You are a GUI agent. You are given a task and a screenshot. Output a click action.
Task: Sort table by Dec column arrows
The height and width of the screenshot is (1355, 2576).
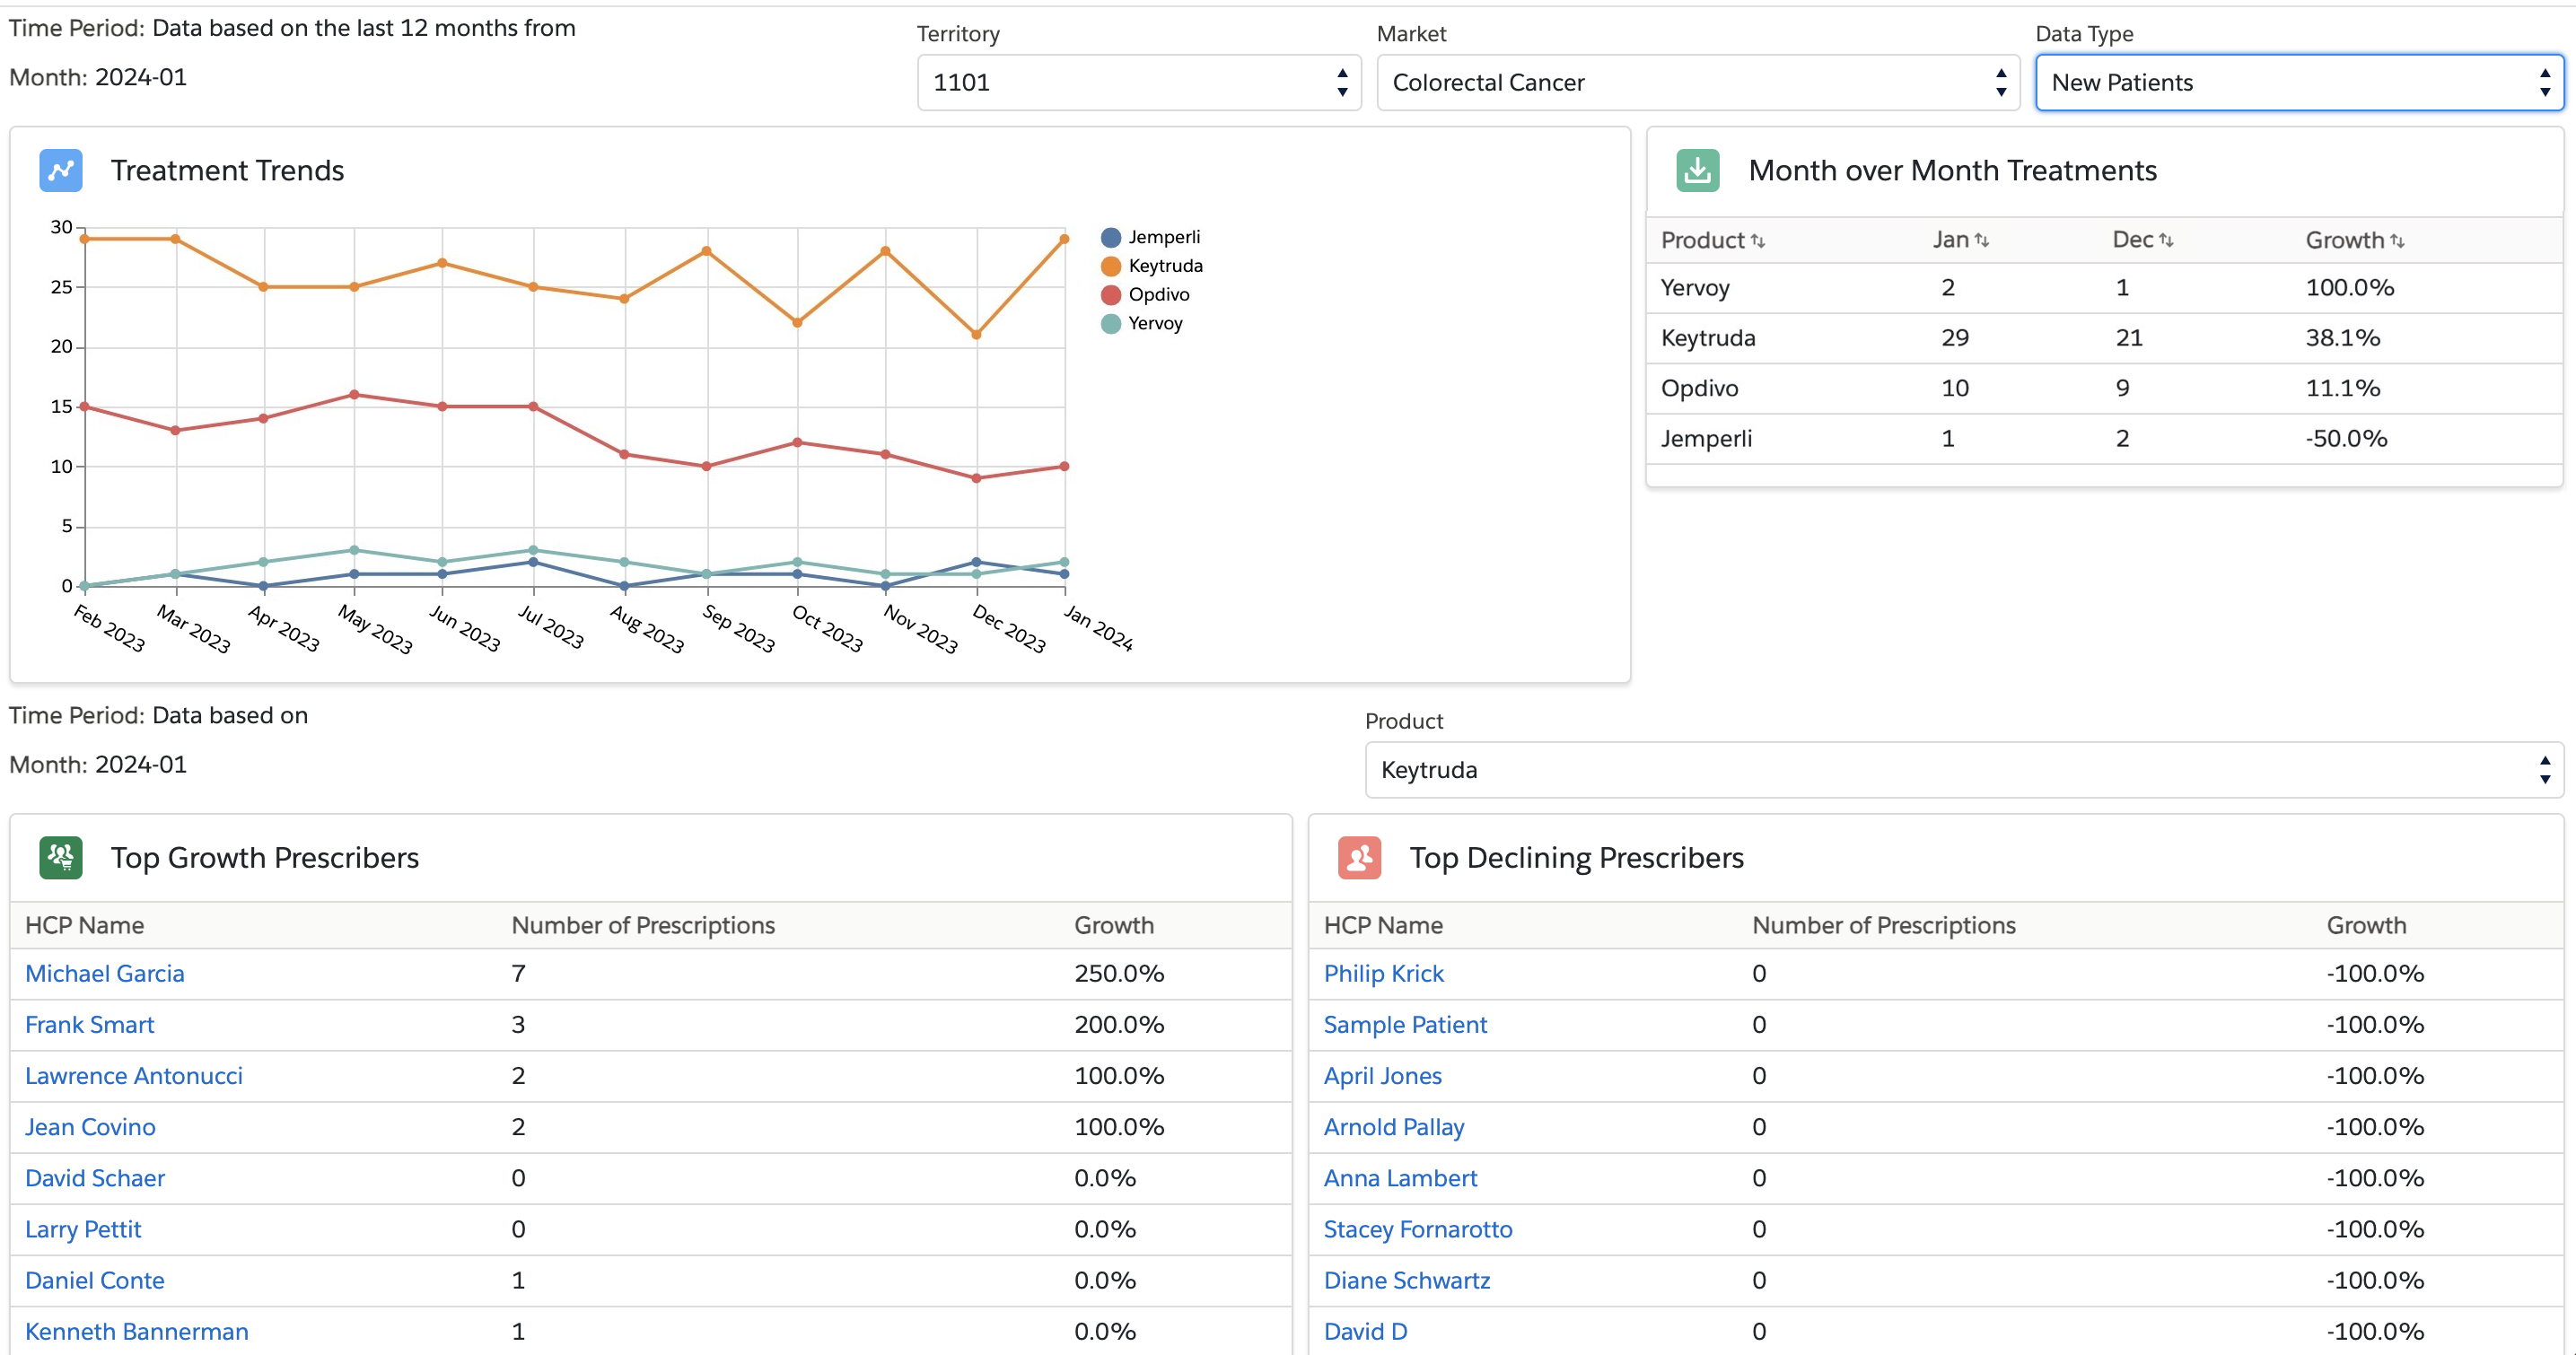2165,241
